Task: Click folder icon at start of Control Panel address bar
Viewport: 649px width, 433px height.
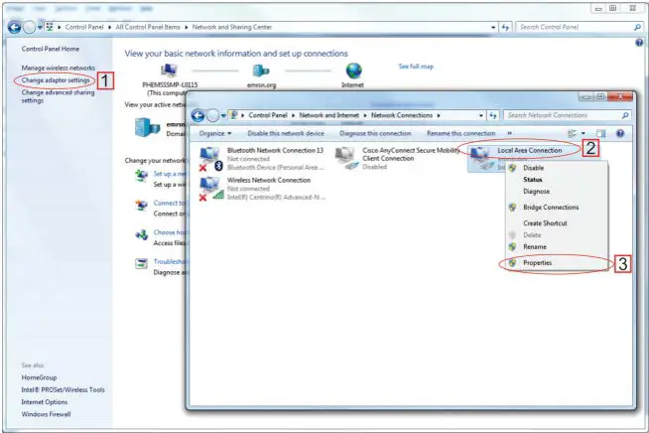Action: coord(50,27)
